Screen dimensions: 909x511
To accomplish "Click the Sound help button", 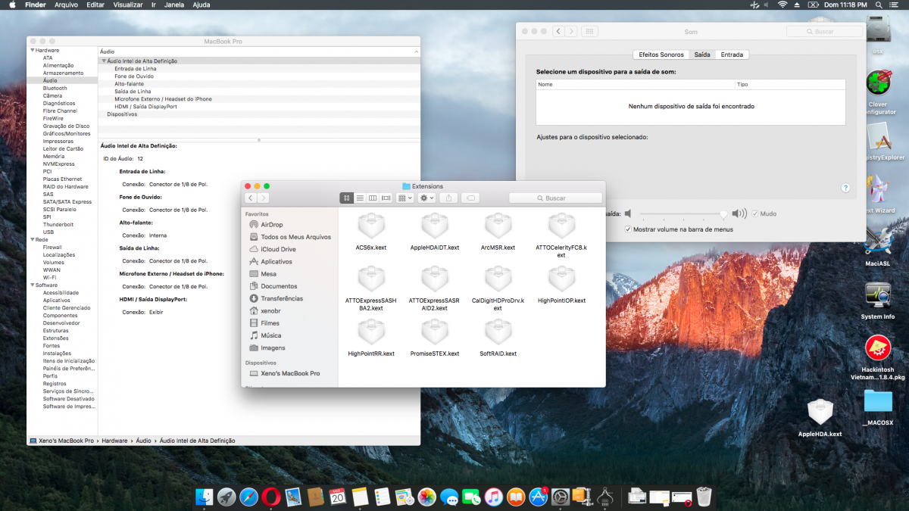I will click(x=845, y=188).
